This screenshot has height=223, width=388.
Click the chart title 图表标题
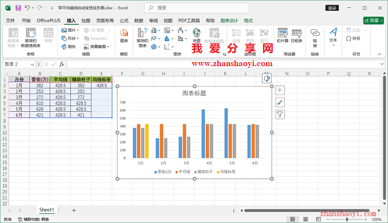click(x=194, y=93)
